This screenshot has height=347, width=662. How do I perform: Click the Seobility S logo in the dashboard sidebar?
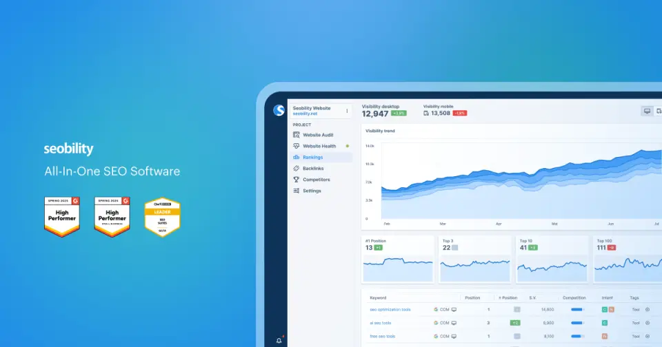tap(279, 110)
